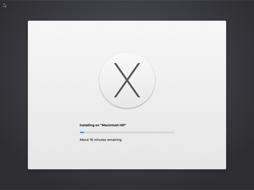254x190 pixels.
Task: Click the large X logo of OS X
Action: coord(127,80)
